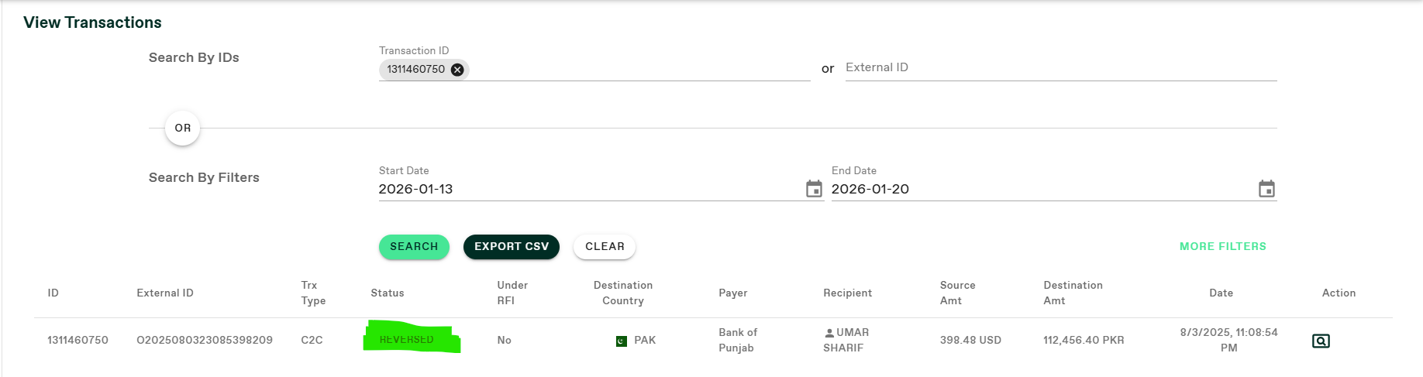Viewport: 1423px width, 377px height.
Task: Click the Pakistan flag icon
Action: [x=621, y=341]
